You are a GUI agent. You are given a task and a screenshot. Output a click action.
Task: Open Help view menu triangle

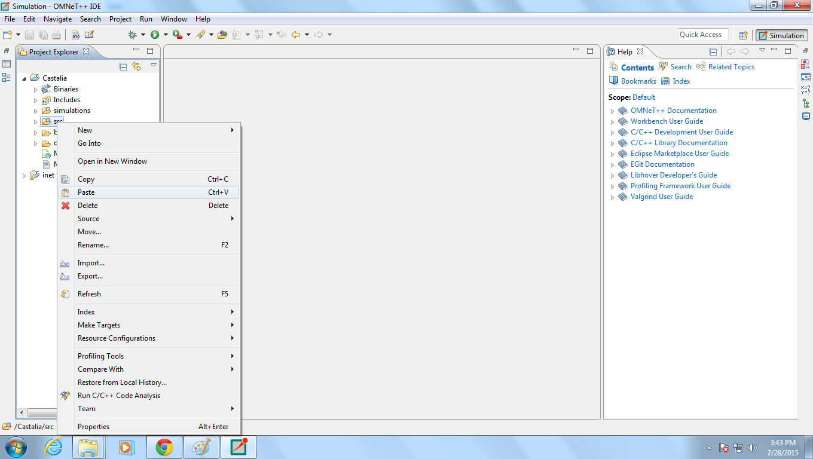762,51
